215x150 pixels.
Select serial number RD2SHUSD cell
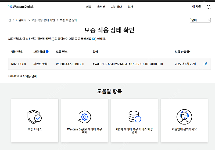(x=19, y=64)
